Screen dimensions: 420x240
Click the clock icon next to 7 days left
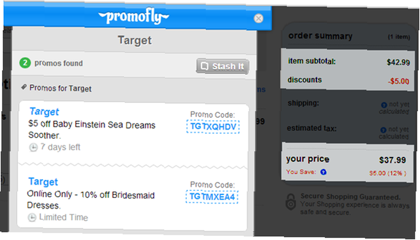[33, 147]
